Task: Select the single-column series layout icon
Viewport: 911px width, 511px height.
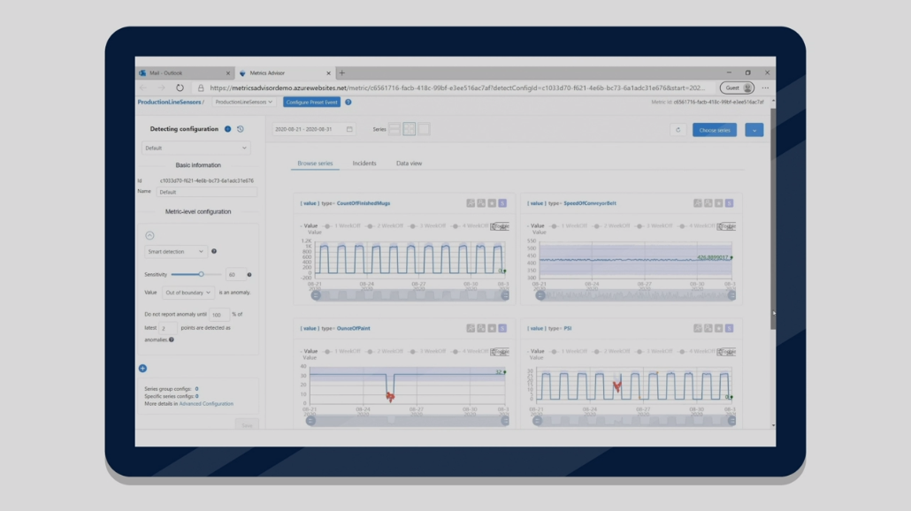Action: 394,129
